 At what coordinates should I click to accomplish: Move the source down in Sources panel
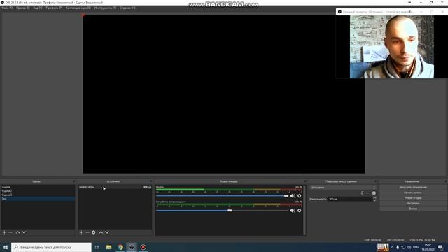[107, 232]
